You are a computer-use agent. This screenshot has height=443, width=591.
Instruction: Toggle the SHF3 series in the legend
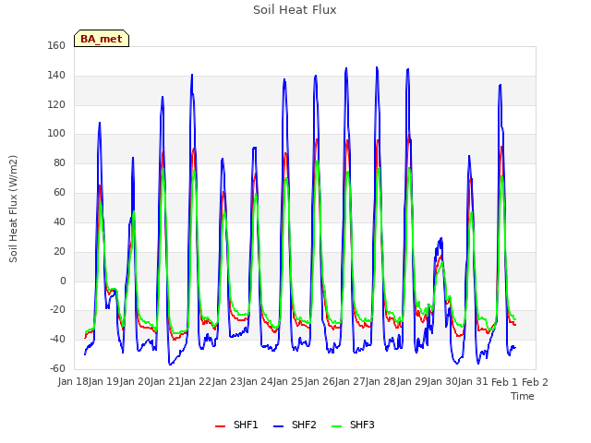pyautogui.click(x=362, y=425)
